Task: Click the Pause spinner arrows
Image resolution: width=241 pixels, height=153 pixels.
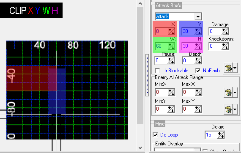Action: click(171, 60)
